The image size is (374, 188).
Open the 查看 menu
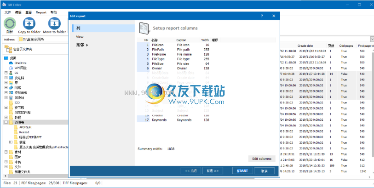click(29, 12)
